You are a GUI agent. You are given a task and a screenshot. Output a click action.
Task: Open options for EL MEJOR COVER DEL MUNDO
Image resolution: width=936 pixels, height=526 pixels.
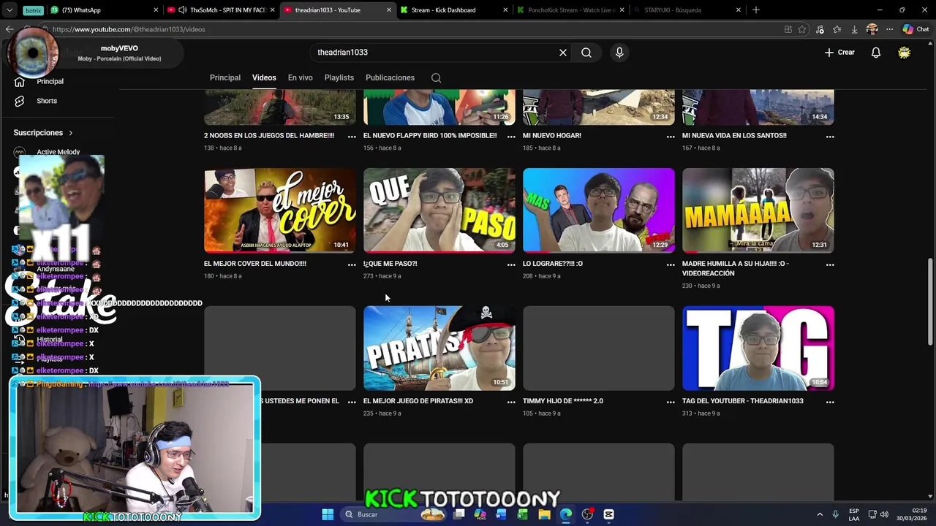click(x=352, y=264)
